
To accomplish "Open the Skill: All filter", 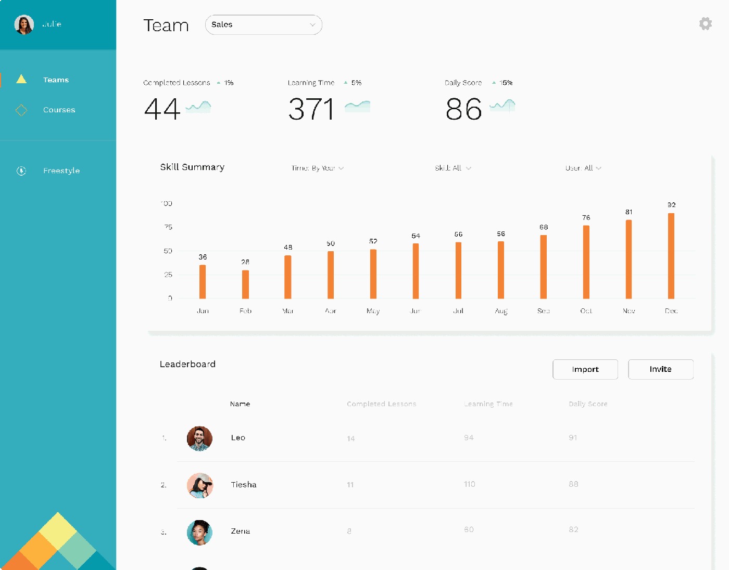I will coord(453,168).
